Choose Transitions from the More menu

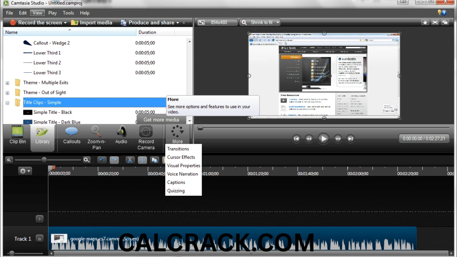tap(178, 149)
